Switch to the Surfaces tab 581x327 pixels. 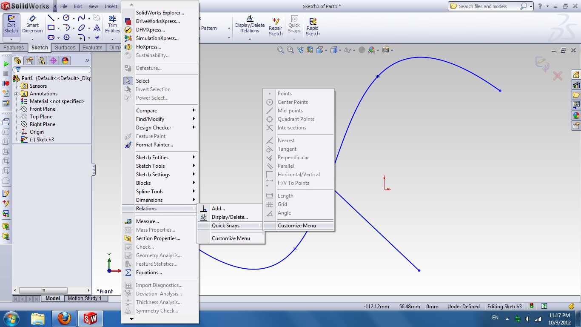[65, 48]
